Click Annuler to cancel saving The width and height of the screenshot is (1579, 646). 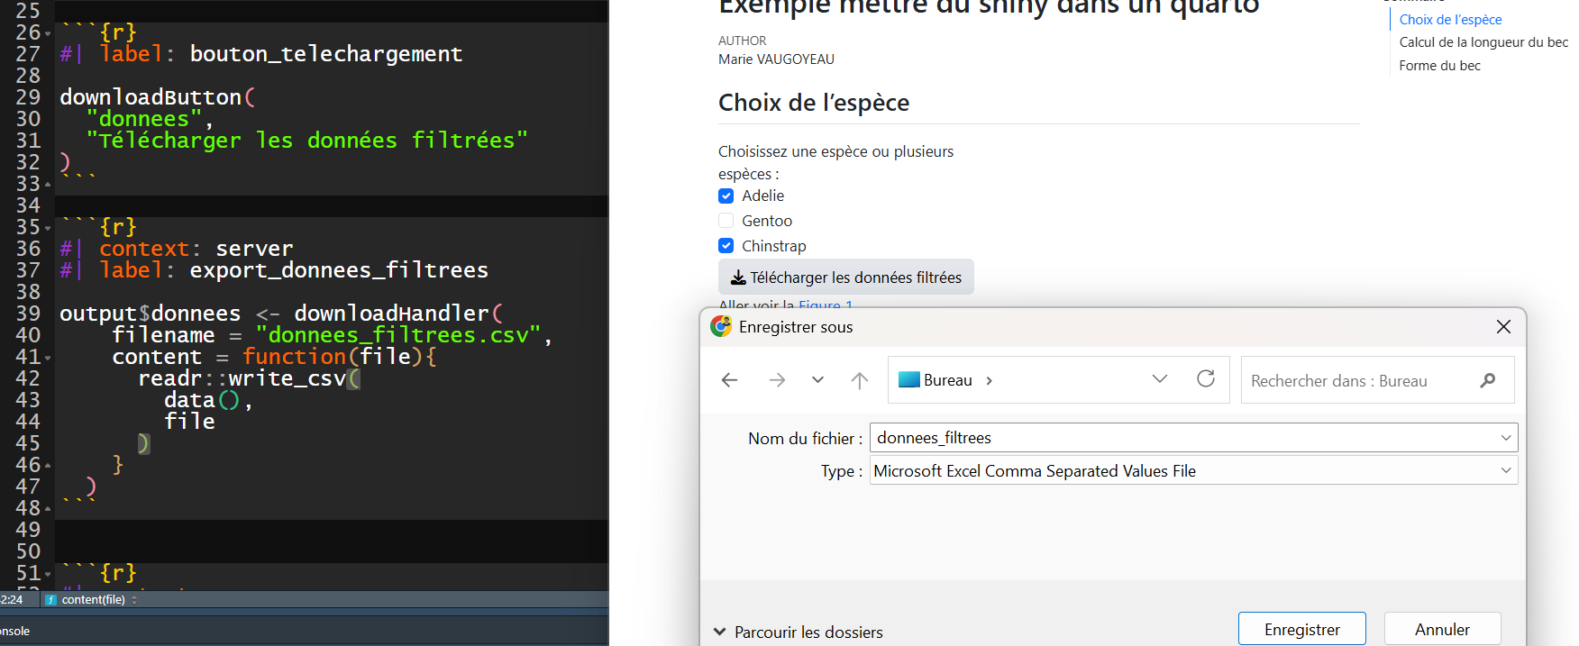1442,629
